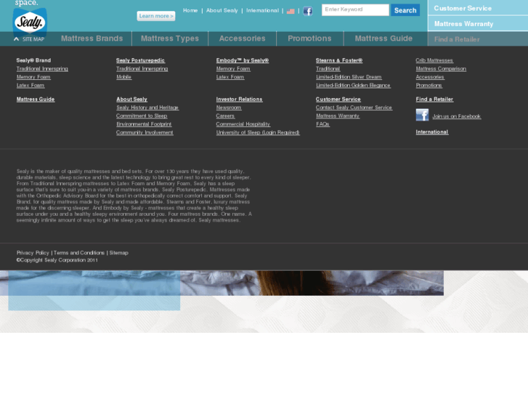Screen dimensions: 528x396
Task: Open Traditional under Stearns & Foster
Action: 328,69
